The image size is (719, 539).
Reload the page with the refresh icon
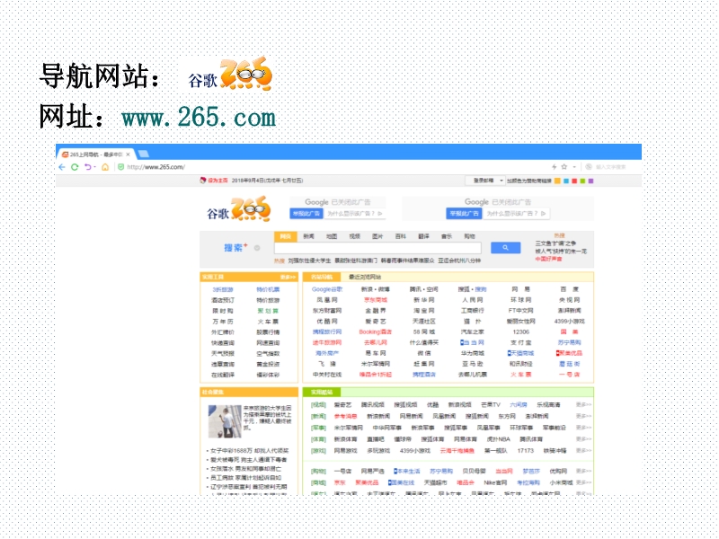pyautogui.click(x=74, y=167)
